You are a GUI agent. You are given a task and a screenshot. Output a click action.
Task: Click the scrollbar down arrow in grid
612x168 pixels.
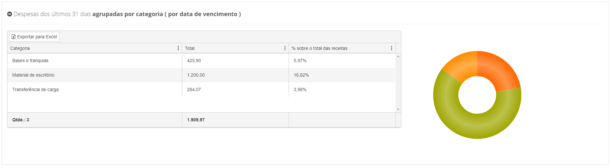click(398, 109)
